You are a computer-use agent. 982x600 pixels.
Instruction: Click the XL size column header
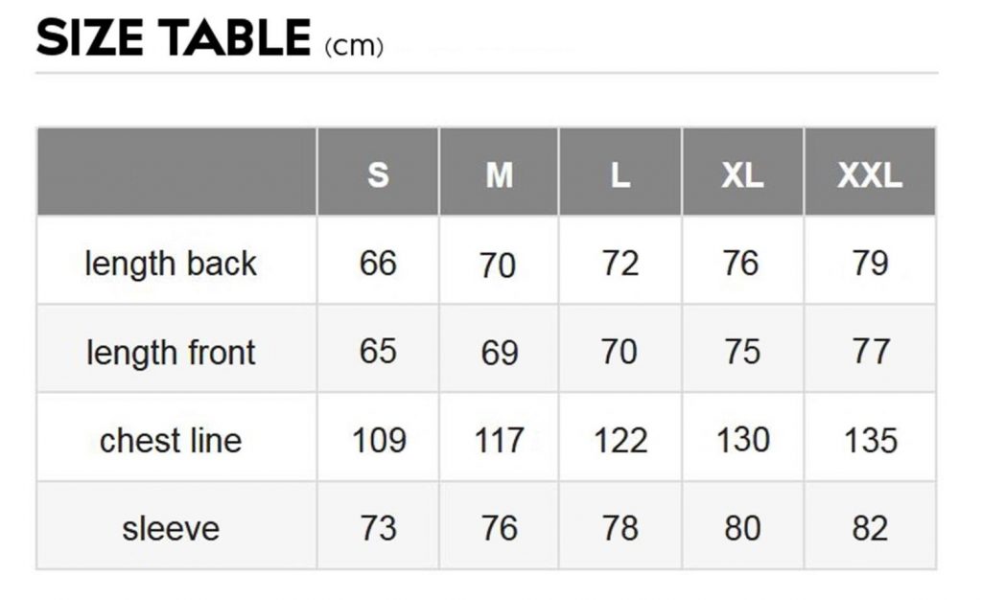[x=742, y=174]
